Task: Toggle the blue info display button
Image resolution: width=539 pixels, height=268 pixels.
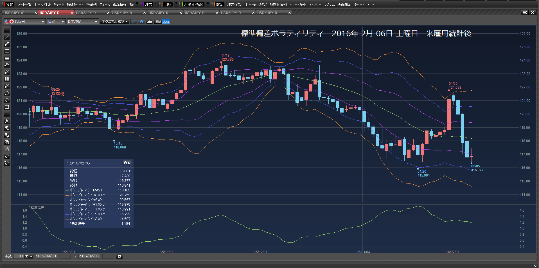Action: point(141,22)
